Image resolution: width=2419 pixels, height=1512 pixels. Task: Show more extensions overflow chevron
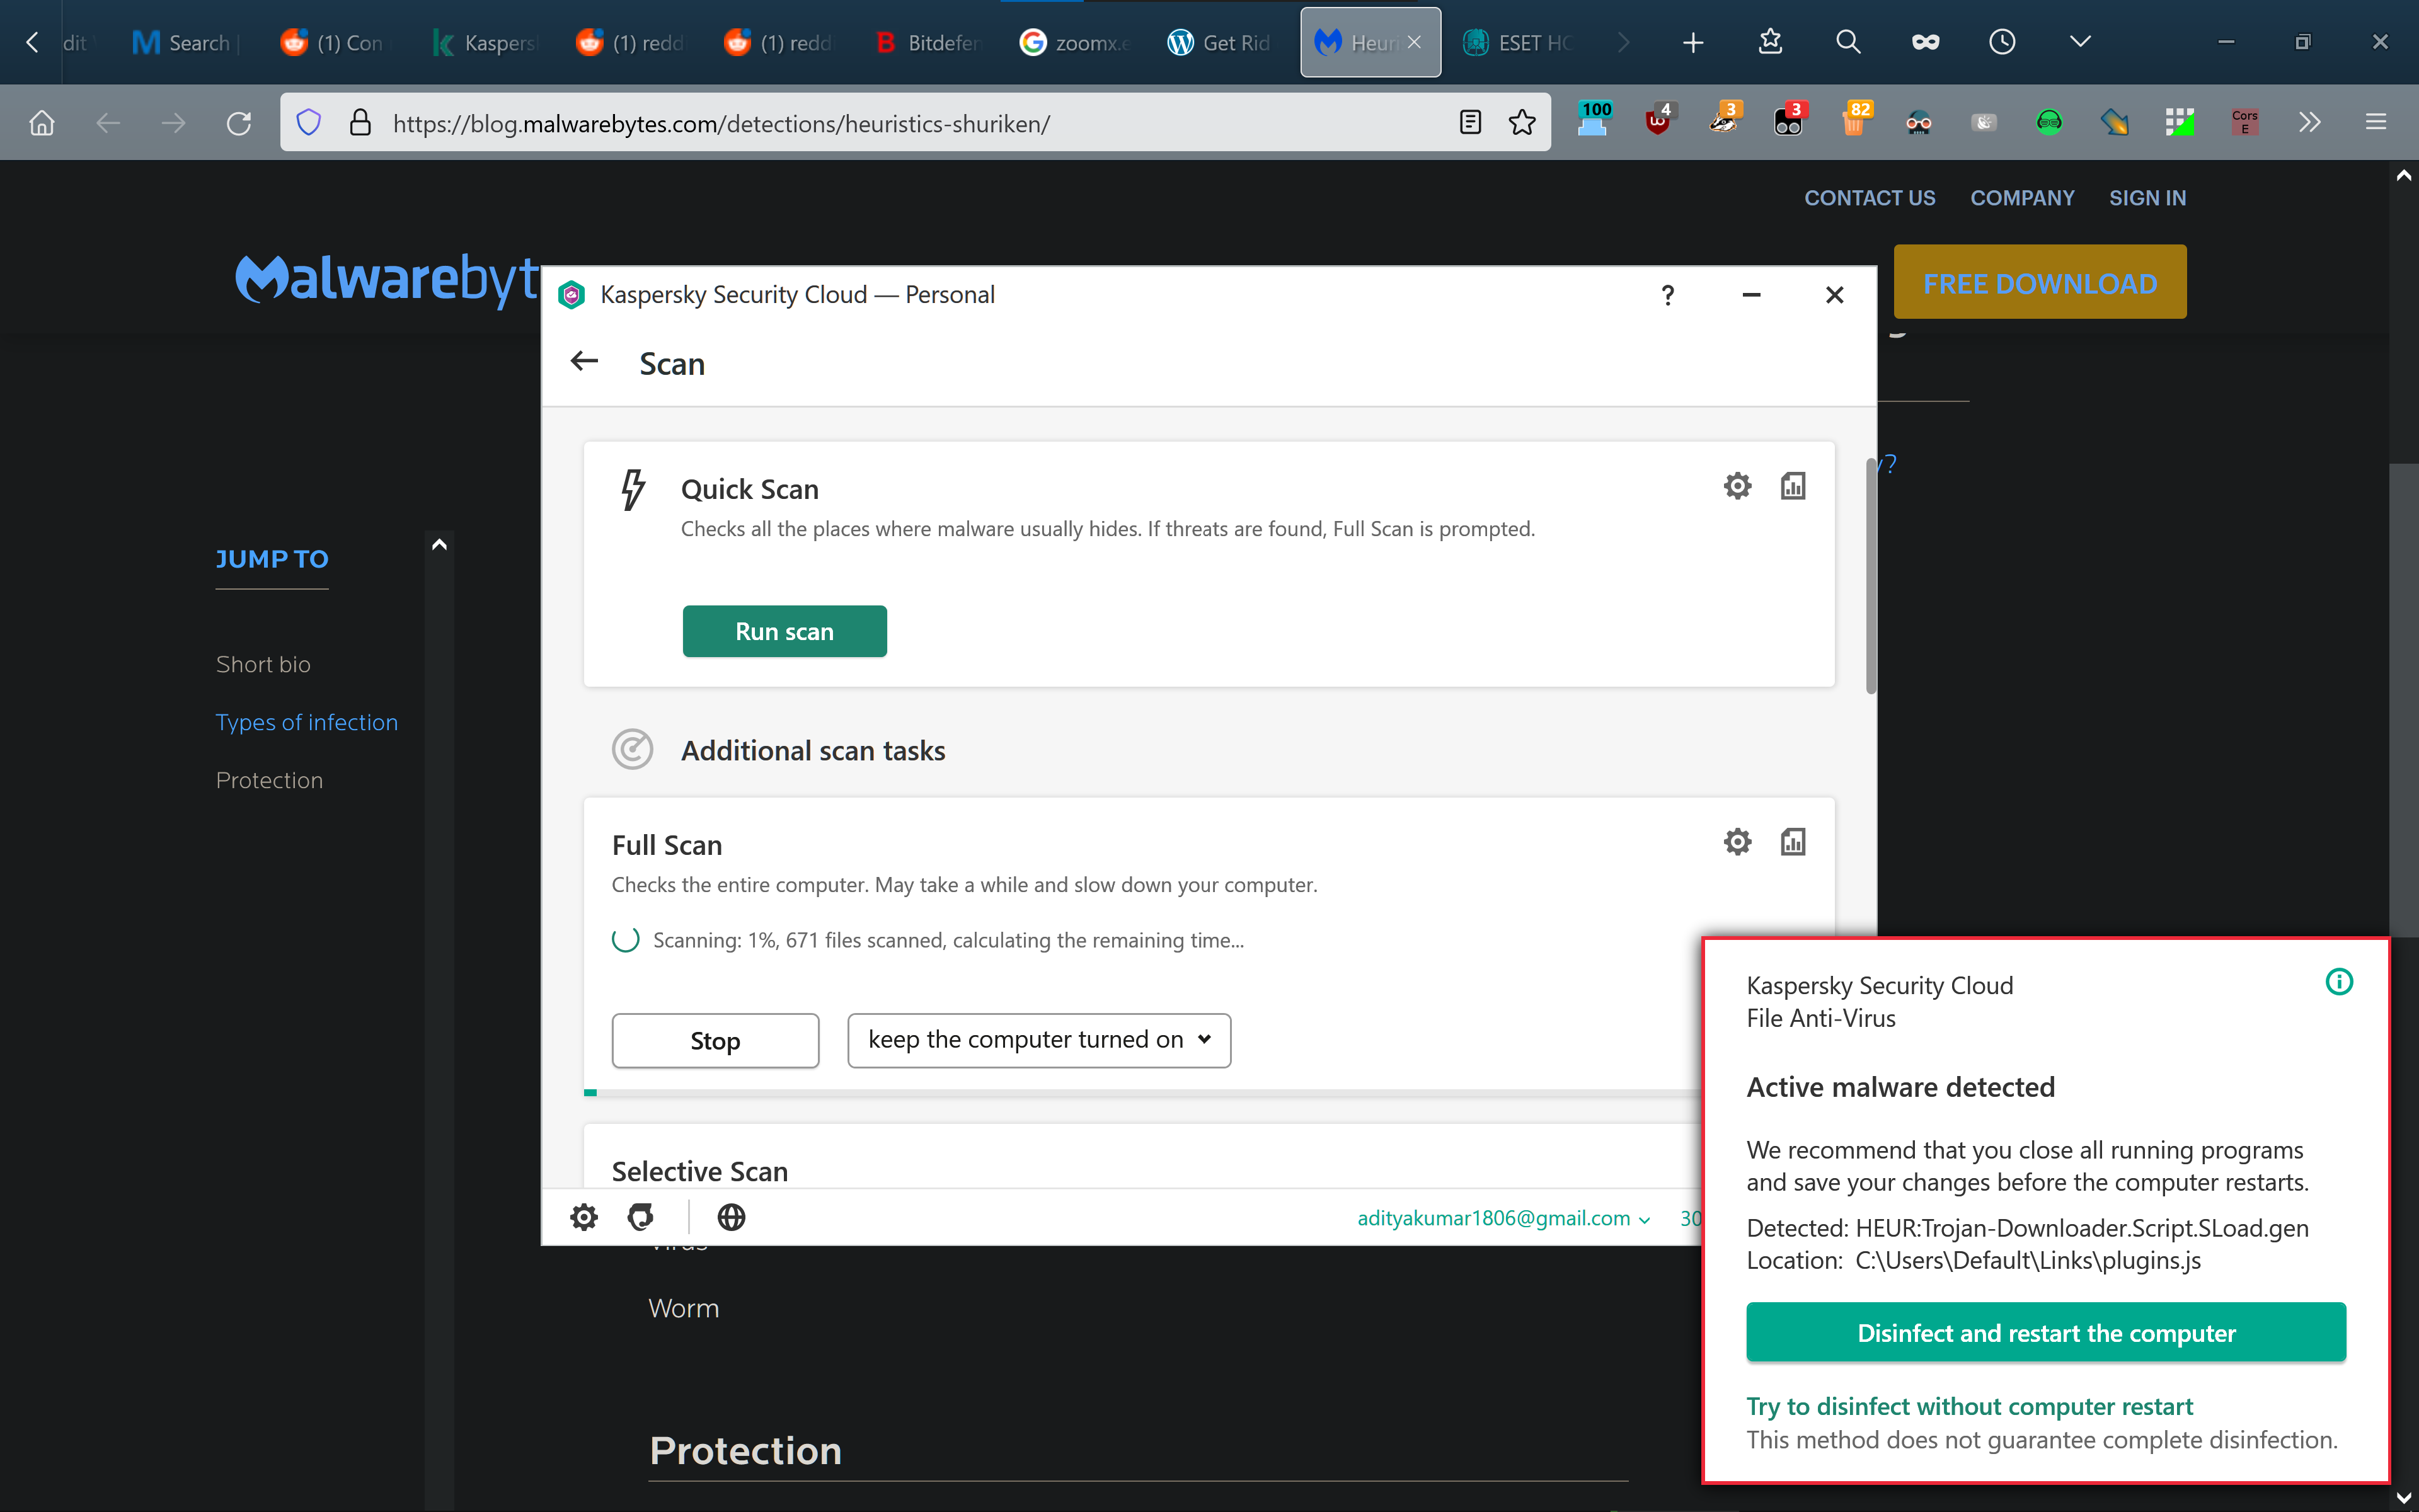[x=2309, y=123]
